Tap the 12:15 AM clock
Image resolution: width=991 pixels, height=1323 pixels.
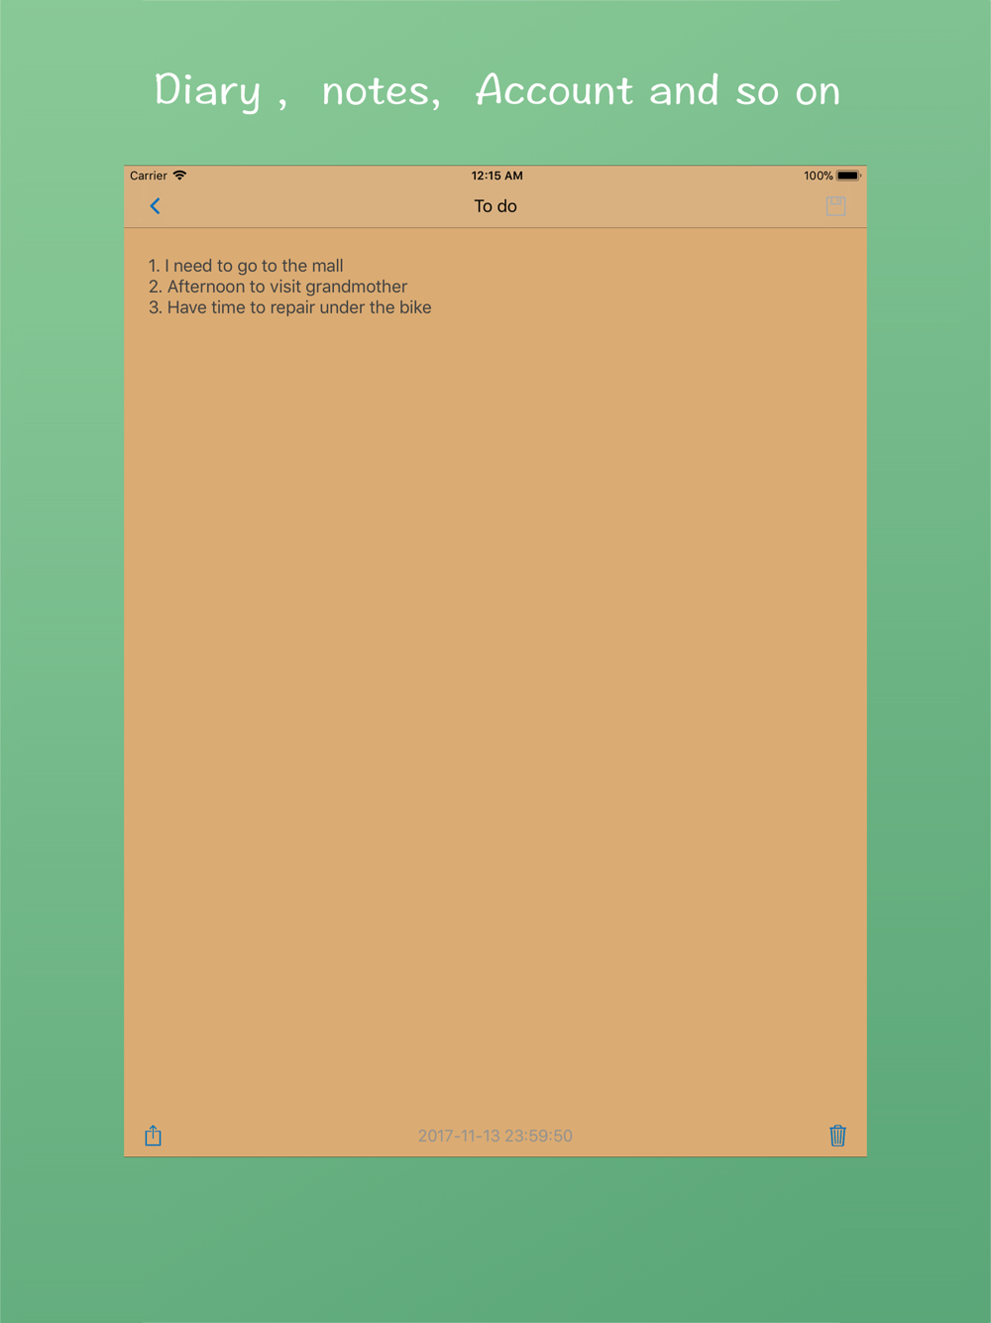pos(496,176)
